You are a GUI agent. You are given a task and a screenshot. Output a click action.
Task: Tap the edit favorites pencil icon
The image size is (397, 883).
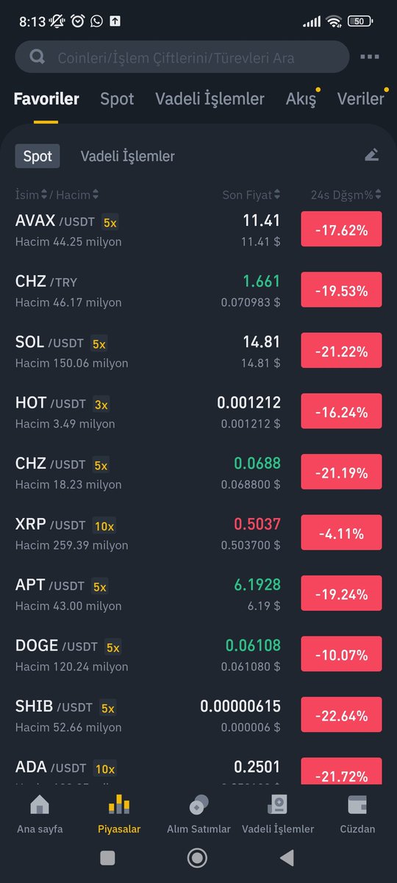tap(372, 155)
